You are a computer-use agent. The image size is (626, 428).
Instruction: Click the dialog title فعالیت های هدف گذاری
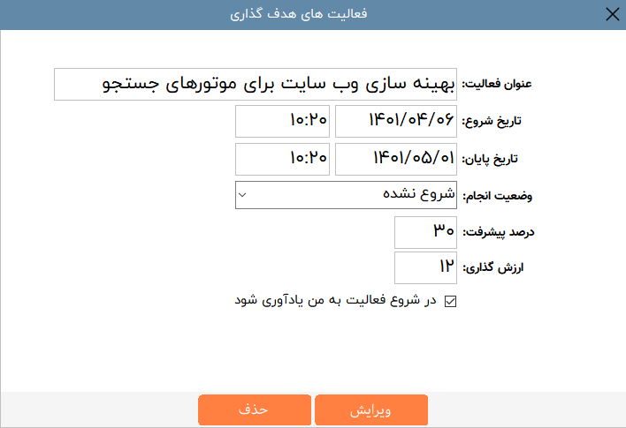(312, 14)
